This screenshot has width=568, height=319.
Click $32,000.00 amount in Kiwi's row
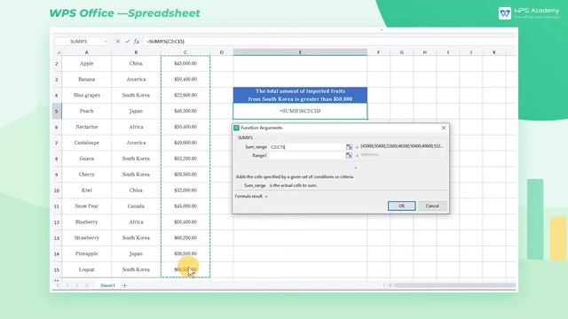[185, 191]
